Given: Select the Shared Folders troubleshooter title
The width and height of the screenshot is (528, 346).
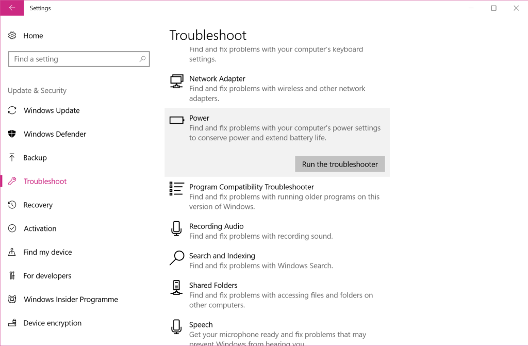Looking at the screenshot, I should pyautogui.click(x=213, y=285).
